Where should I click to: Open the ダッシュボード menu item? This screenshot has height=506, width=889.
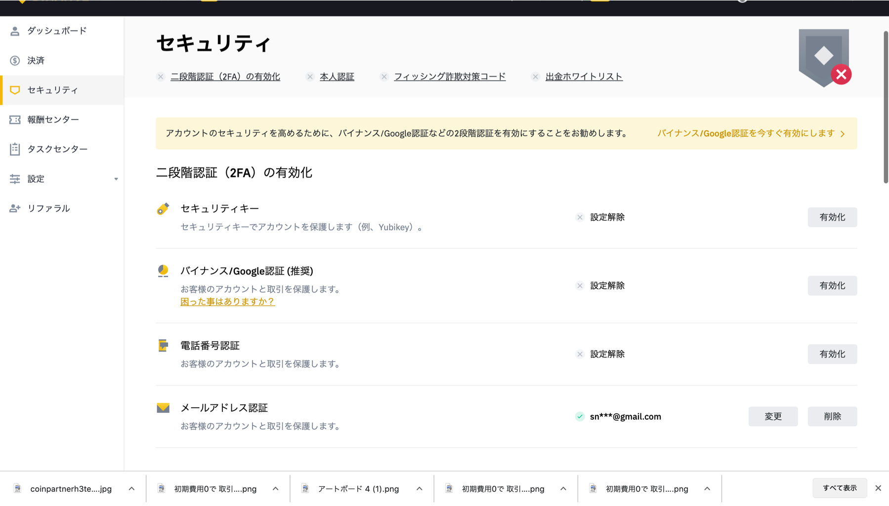[x=62, y=31]
